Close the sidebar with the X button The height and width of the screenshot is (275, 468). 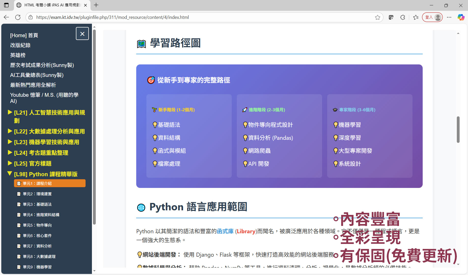coord(82,34)
